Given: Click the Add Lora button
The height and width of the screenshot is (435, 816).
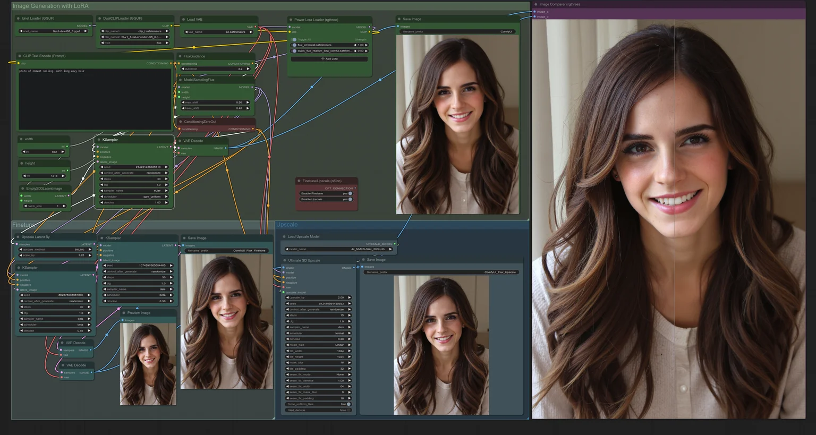Looking at the screenshot, I should coord(329,58).
